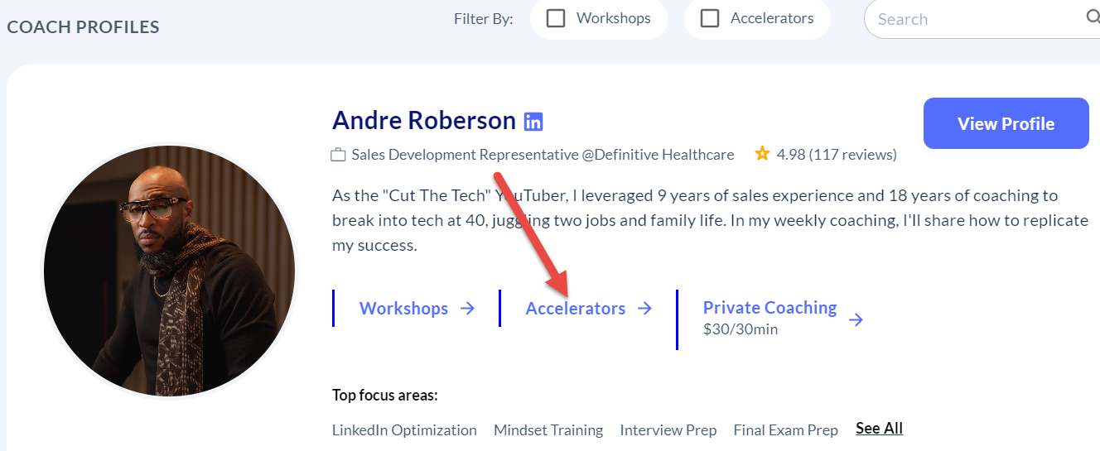
Task: Expand all focus areas with See All
Action: (879, 428)
